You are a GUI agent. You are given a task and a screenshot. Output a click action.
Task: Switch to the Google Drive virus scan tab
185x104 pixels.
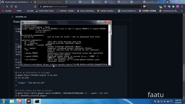pyautogui.click(x=49, y=2)
